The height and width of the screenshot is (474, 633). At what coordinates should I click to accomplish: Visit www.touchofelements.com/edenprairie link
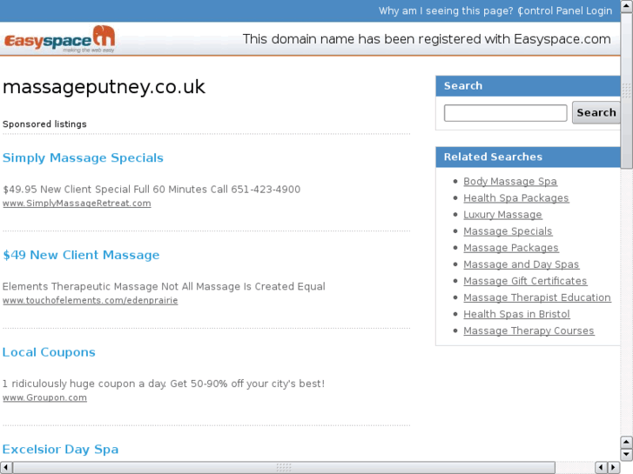[x=90, y=301]
